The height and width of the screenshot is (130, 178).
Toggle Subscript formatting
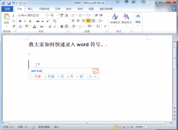[43, 21]
